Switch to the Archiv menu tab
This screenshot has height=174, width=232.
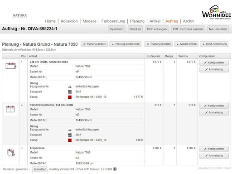(x=188, y=21)
